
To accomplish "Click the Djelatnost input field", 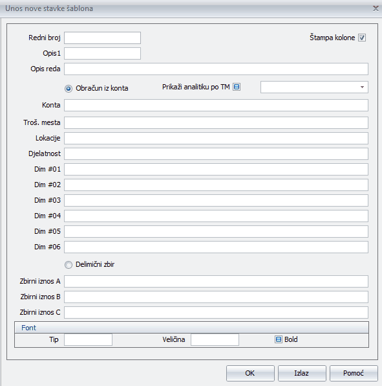I will (216, 154).
